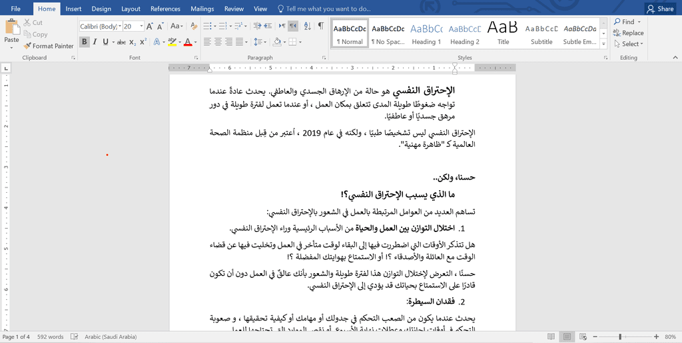
Task: Click the Paste clipboard icon
Action: tap(12, 27)
